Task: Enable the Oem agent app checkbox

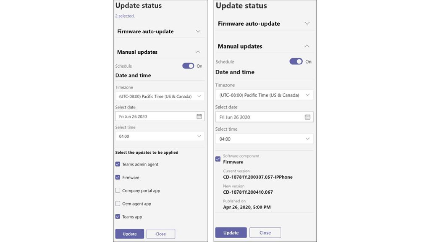Action: pos(118,203)
